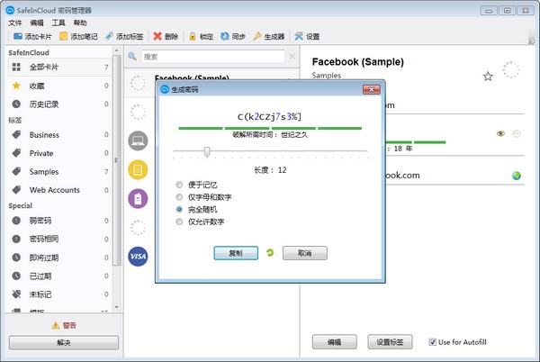Click the yellow card icon in list
Viewport: 540px width, 362px height.
138,170
